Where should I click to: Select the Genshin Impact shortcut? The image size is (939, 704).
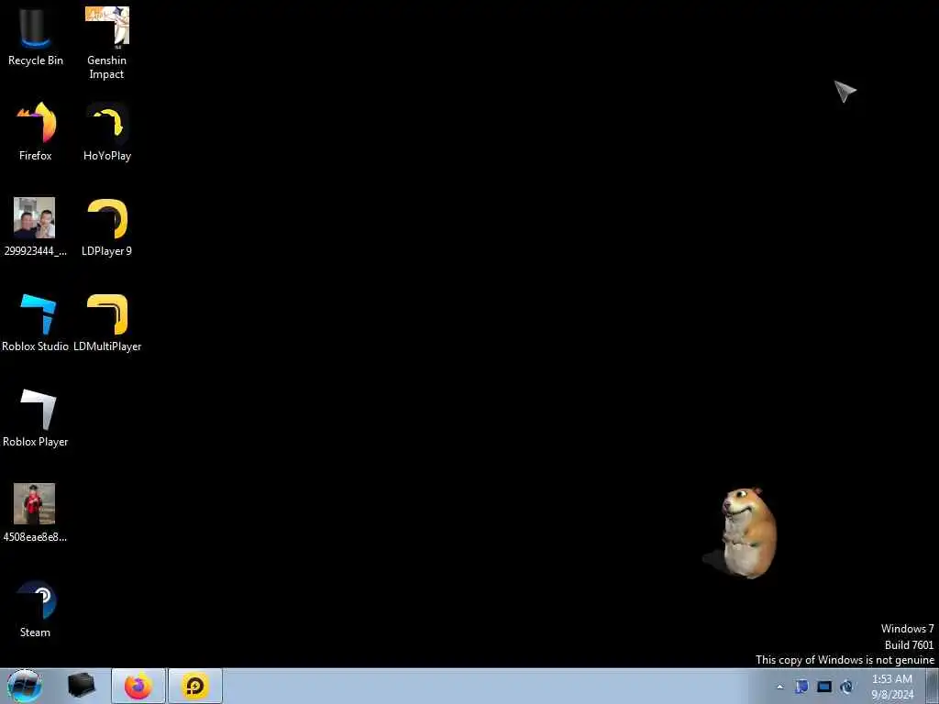pos(106,43)
